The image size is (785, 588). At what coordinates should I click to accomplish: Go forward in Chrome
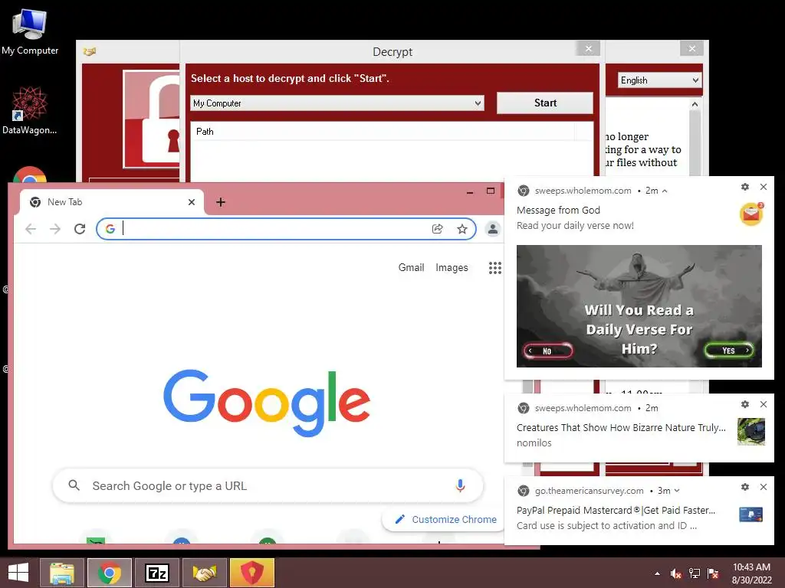pos(55,229)
